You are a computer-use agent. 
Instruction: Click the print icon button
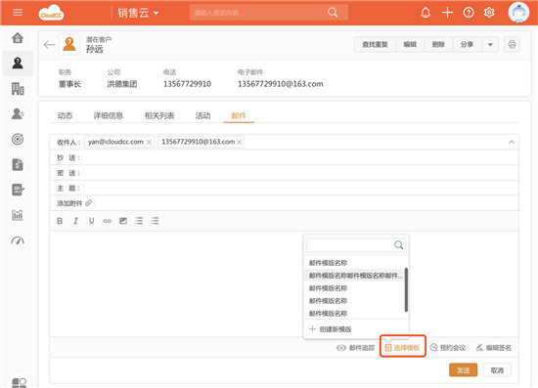click(x=512, y=45)
